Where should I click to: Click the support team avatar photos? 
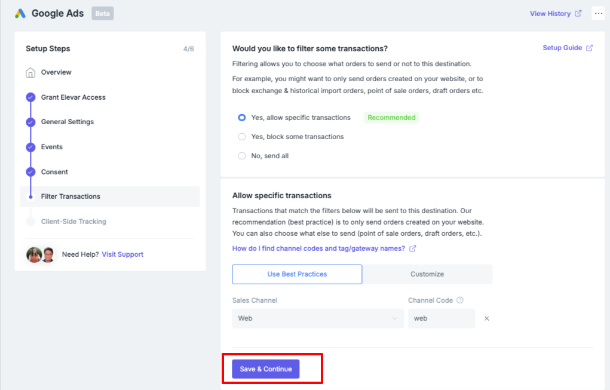click(x=41, y=254)
